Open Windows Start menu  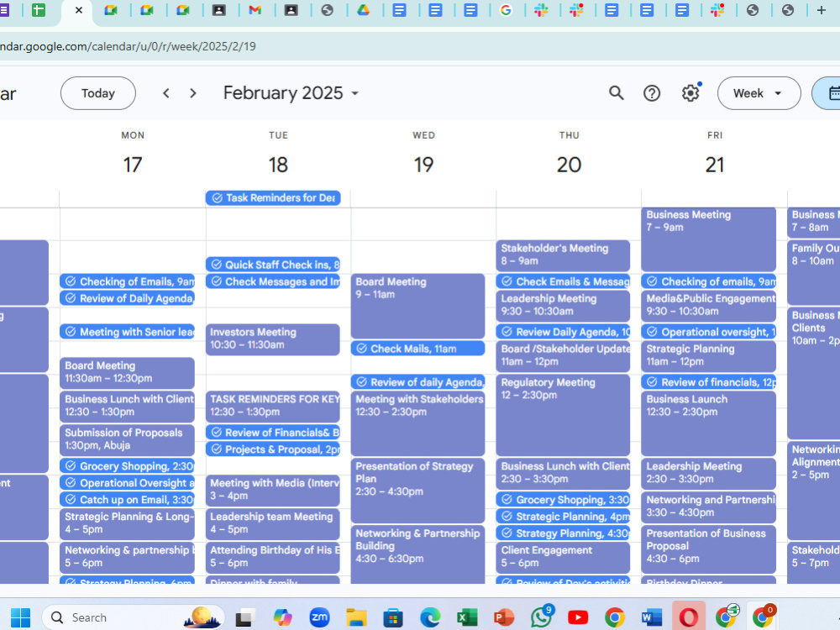(x=20, y=617)
